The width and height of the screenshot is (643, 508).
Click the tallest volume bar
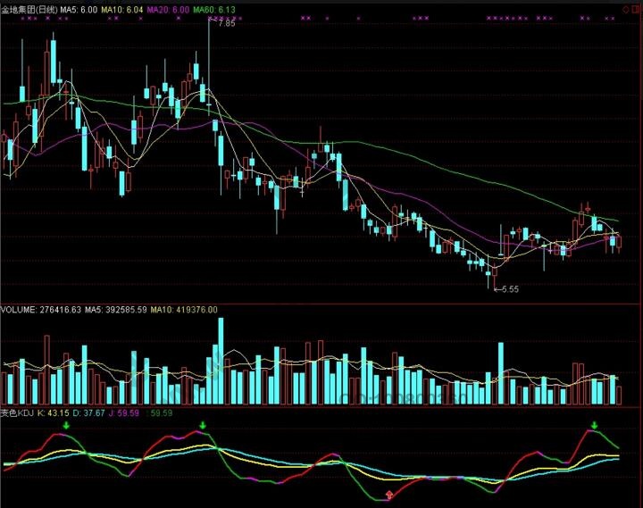[216, 362]
